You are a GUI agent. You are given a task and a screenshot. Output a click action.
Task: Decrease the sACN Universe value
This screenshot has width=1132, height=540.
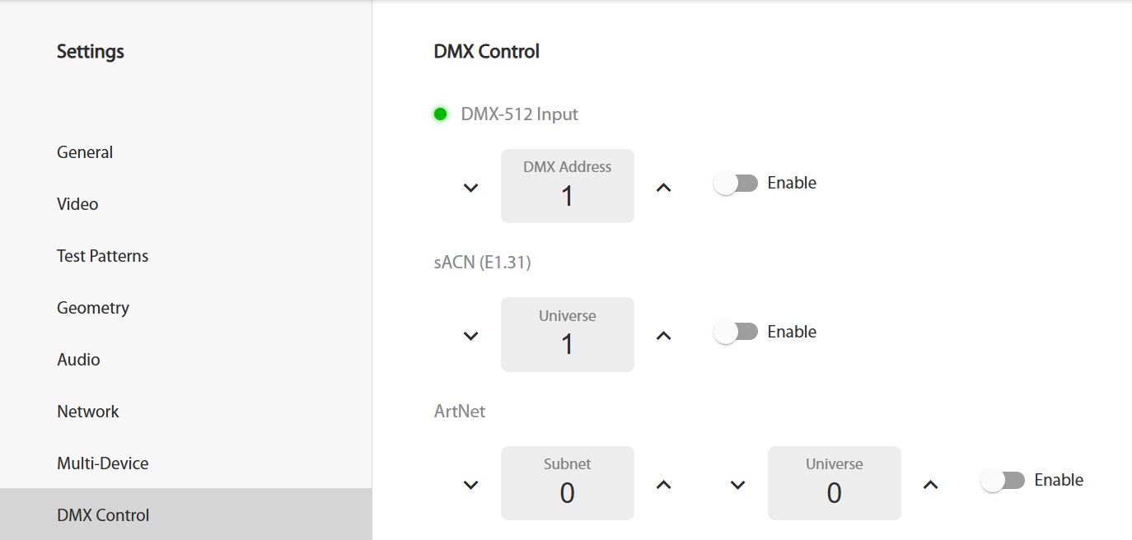click(x=470, y=336)
